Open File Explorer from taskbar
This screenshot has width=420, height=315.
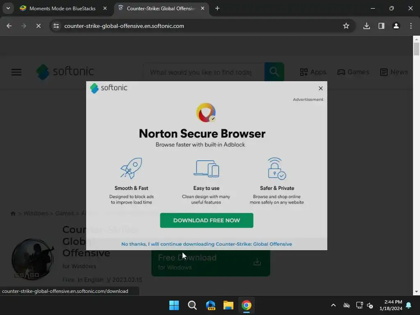coord(228,305)
